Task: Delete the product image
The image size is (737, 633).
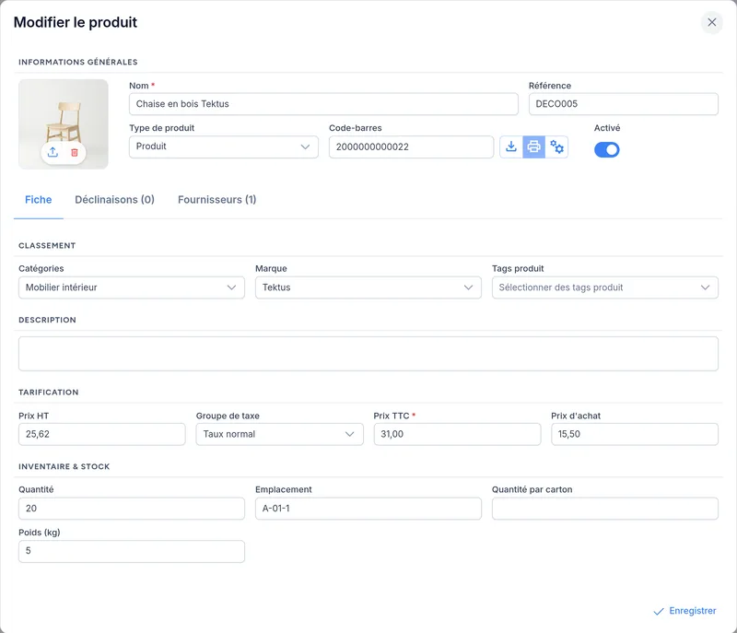Action: click(75, 152)
